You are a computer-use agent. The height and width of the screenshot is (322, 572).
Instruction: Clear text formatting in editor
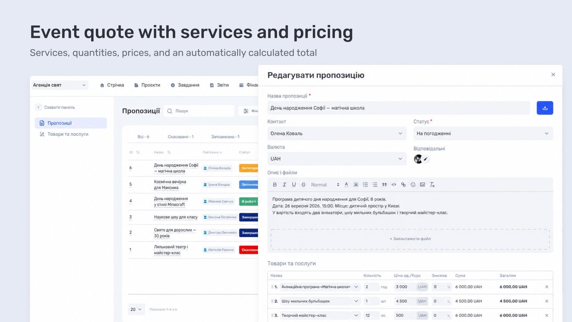pyautogui.click(x=432, y=185)
